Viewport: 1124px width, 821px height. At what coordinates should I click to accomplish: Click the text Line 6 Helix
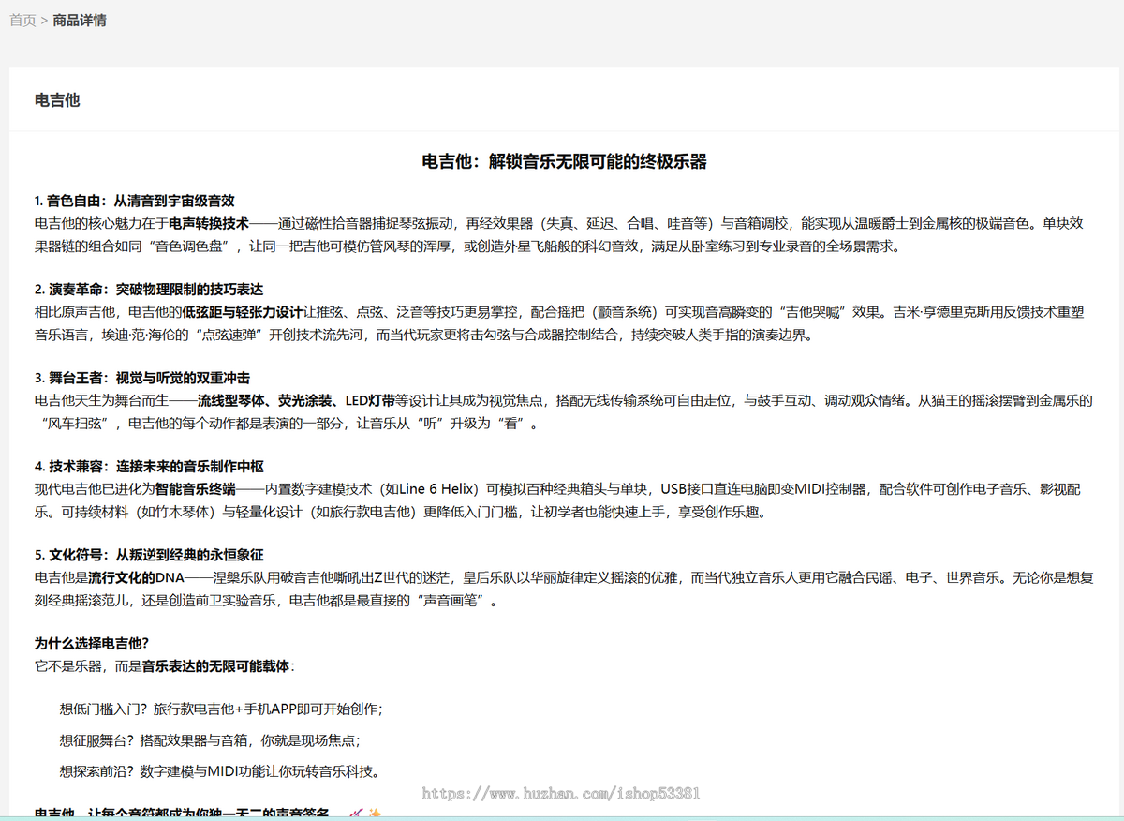click(x=438, y=488)
